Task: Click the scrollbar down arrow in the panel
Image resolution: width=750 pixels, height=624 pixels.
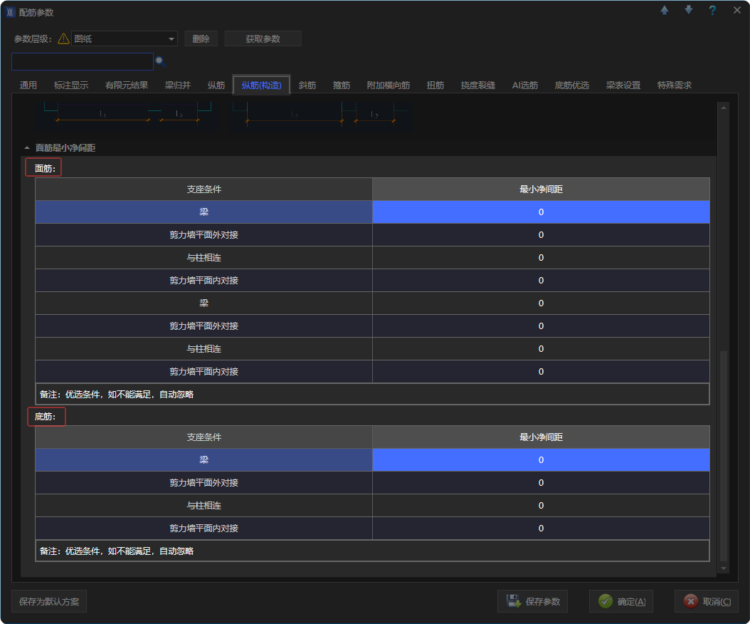Action: point(724,568)
